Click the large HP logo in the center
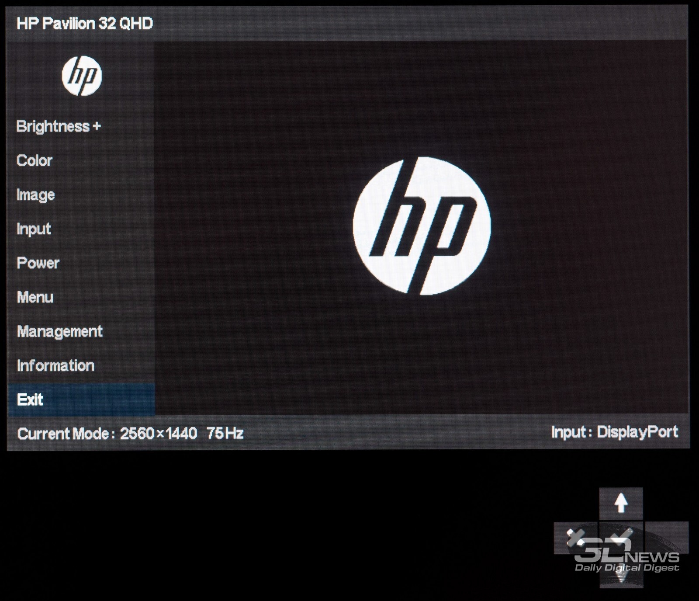This screenshot has height=601, width=699. click(422, 226)
